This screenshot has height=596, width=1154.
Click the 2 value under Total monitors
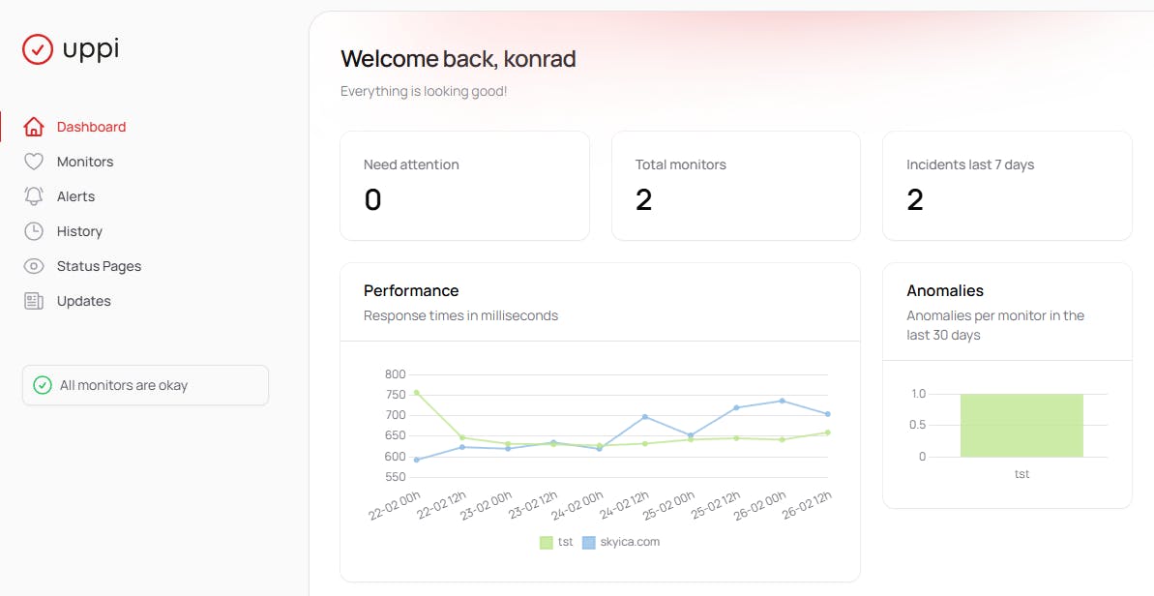point(644,199)
